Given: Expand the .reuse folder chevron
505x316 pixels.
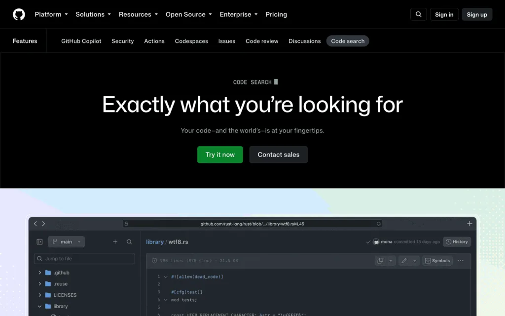Looking at the screenshot, I should 39,284.
